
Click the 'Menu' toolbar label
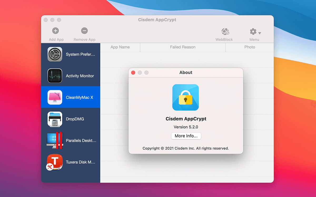click(x=254, y=40)
